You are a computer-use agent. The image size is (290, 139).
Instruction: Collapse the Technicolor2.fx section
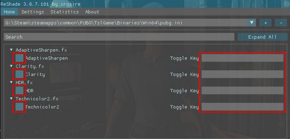click(x=12, y=99)
